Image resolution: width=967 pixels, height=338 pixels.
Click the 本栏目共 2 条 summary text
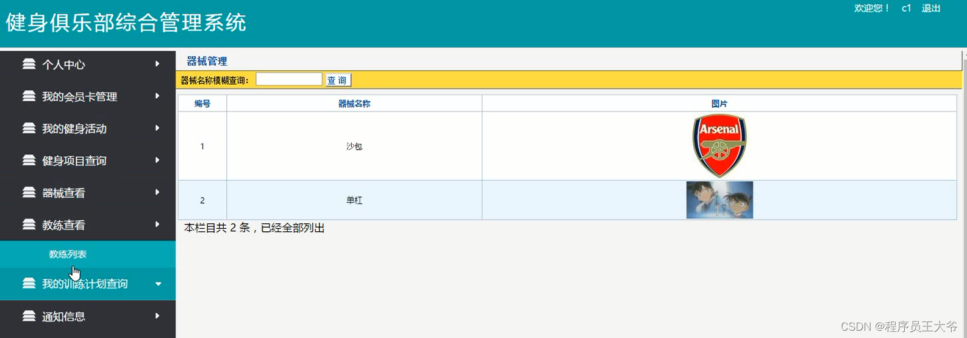[254, 228]
